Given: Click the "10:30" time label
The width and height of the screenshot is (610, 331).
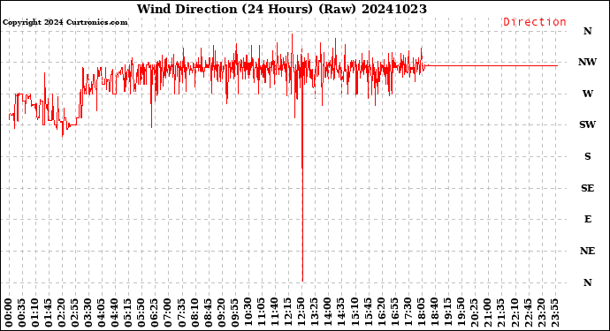Looking at the screenshot, I should pyautogui.click(x=248, y=312).
